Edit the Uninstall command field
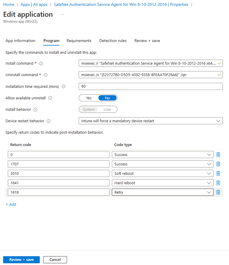229x265 pixels. tap(151, 75)
